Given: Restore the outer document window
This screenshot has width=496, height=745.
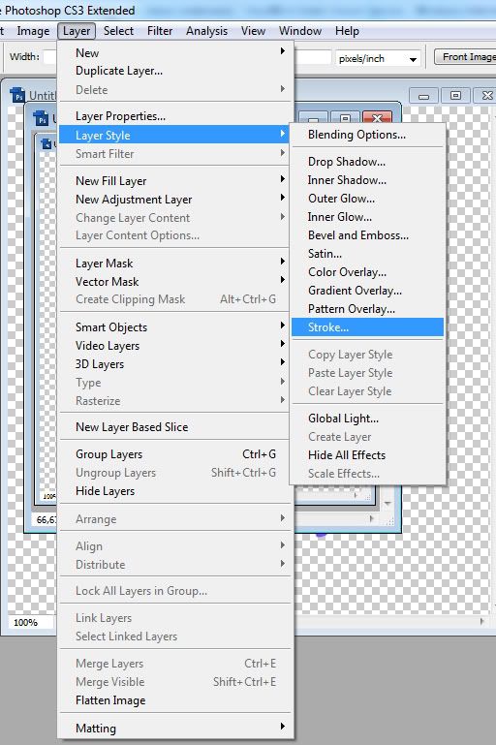Looking at the screenshot, I should pyautogui.click(x=455, y=96).
